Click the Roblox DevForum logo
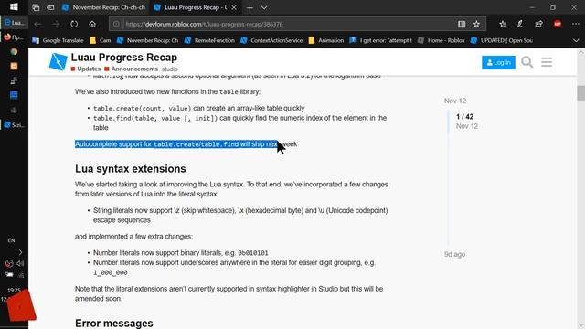 point(58,61)
